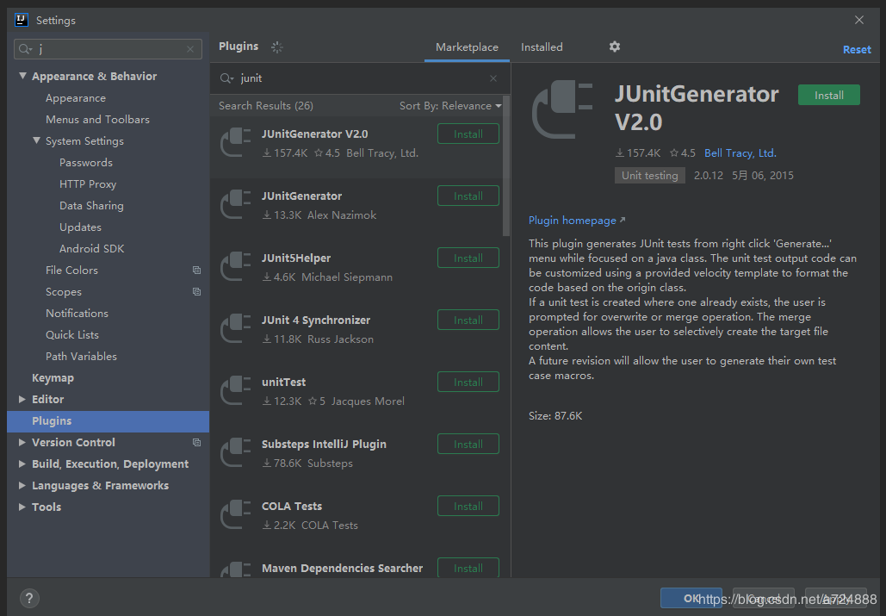The width and height of the screenshot is (886, 616).
Task: Select Plugins in the settings tree
Action: (108, 421)
